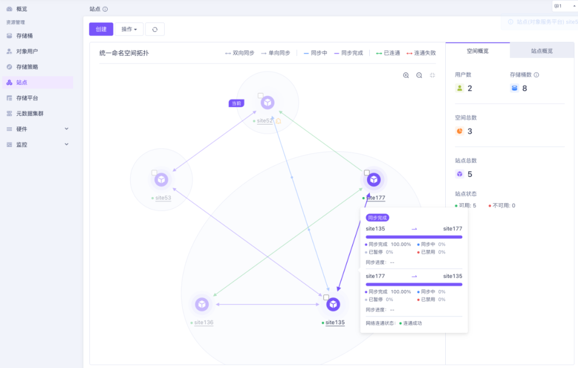Tick the checkbox on site177 node
The width and height of the screenshot is (578, 368).
[x=367, y=173]
